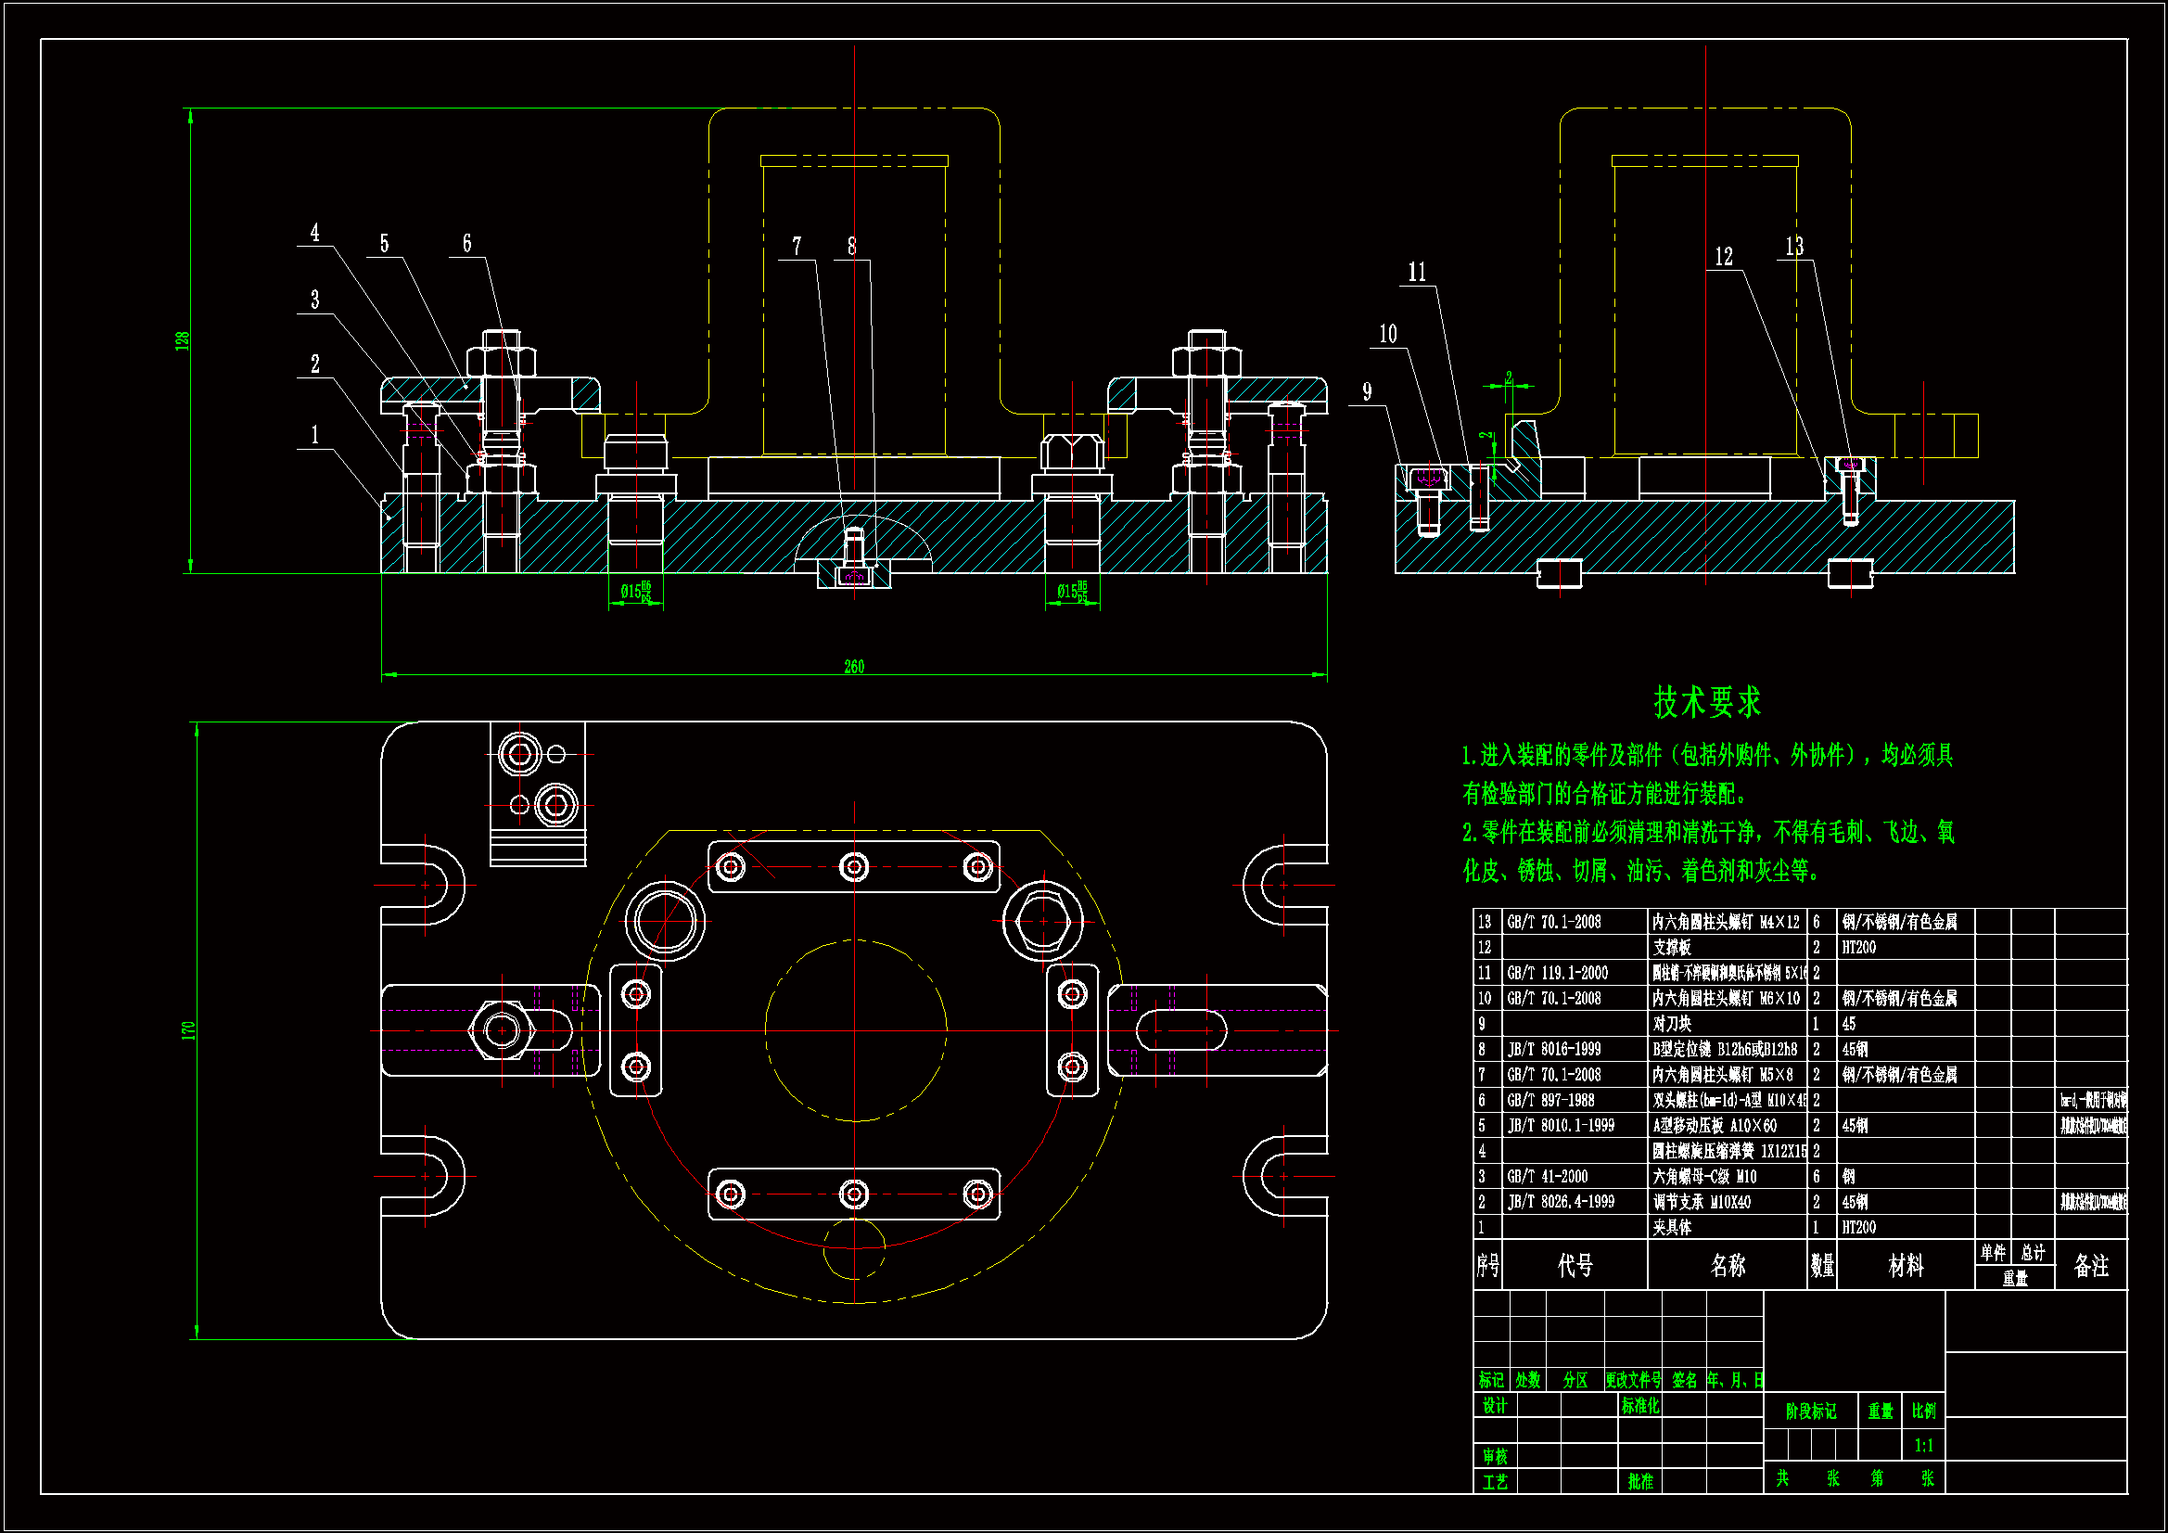Click the 1:1 scale value cell
This screenshot has width=2168, height=1533.
click(1923, 1446)
